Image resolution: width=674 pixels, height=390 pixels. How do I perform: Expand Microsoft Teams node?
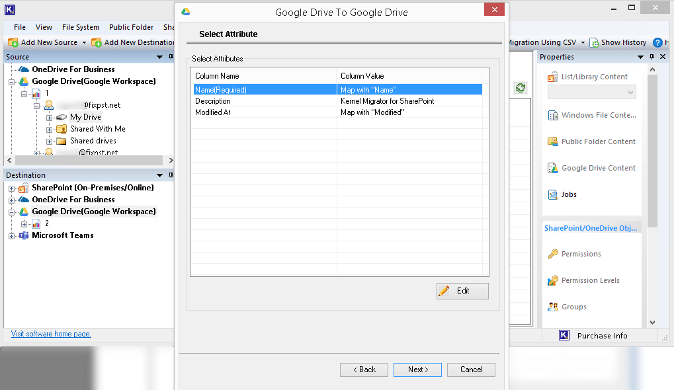click(x=12, y=236)
